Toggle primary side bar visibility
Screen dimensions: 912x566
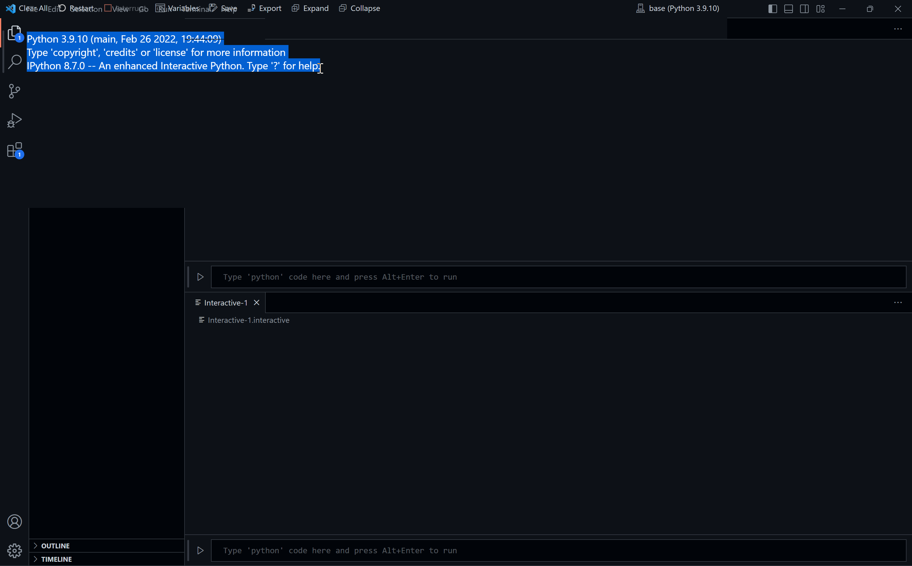coord(772,9)
